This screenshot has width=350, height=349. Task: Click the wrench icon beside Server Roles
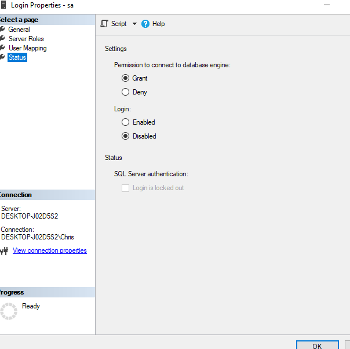[x=2, y=39]
